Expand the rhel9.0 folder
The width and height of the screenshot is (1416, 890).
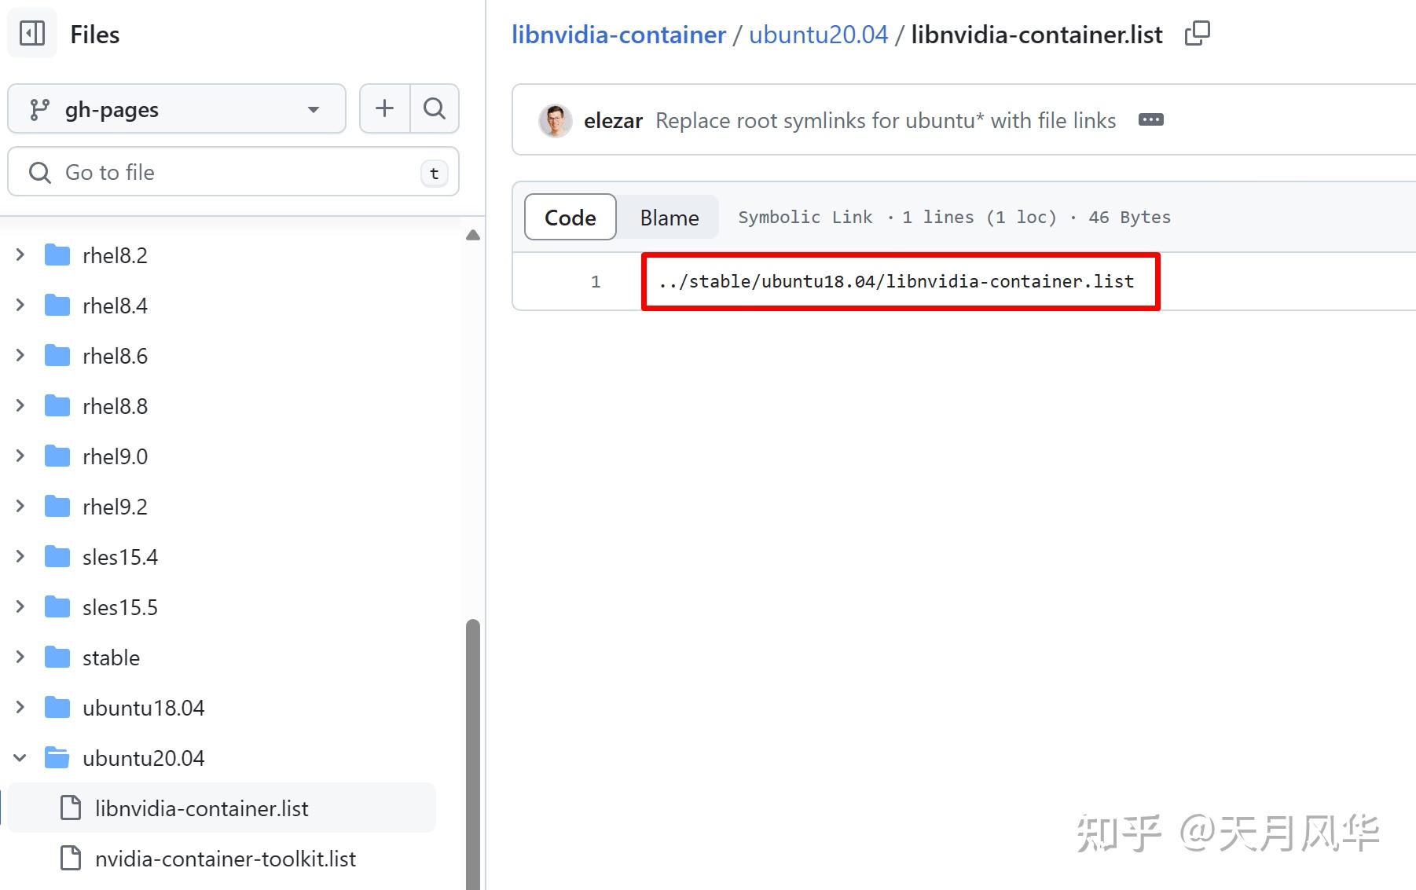(x=20, y=456)
